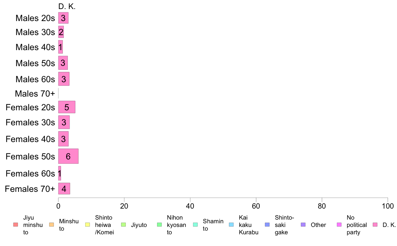Select the Kai kaku Kurabu legend swatch
This screenshot has width=397, height=246.
click(x=231, y=225)
